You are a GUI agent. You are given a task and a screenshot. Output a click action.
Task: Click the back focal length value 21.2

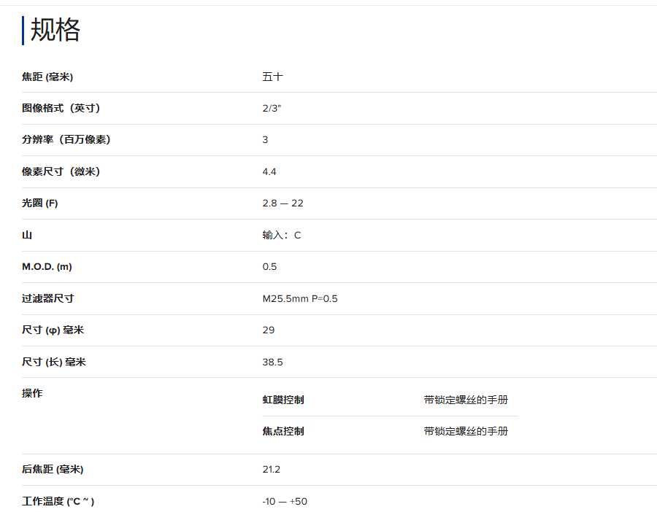(x=271, y=469)
